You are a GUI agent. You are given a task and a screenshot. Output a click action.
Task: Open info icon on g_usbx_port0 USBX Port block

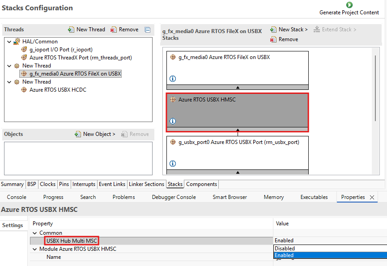[x=173, y=164]
